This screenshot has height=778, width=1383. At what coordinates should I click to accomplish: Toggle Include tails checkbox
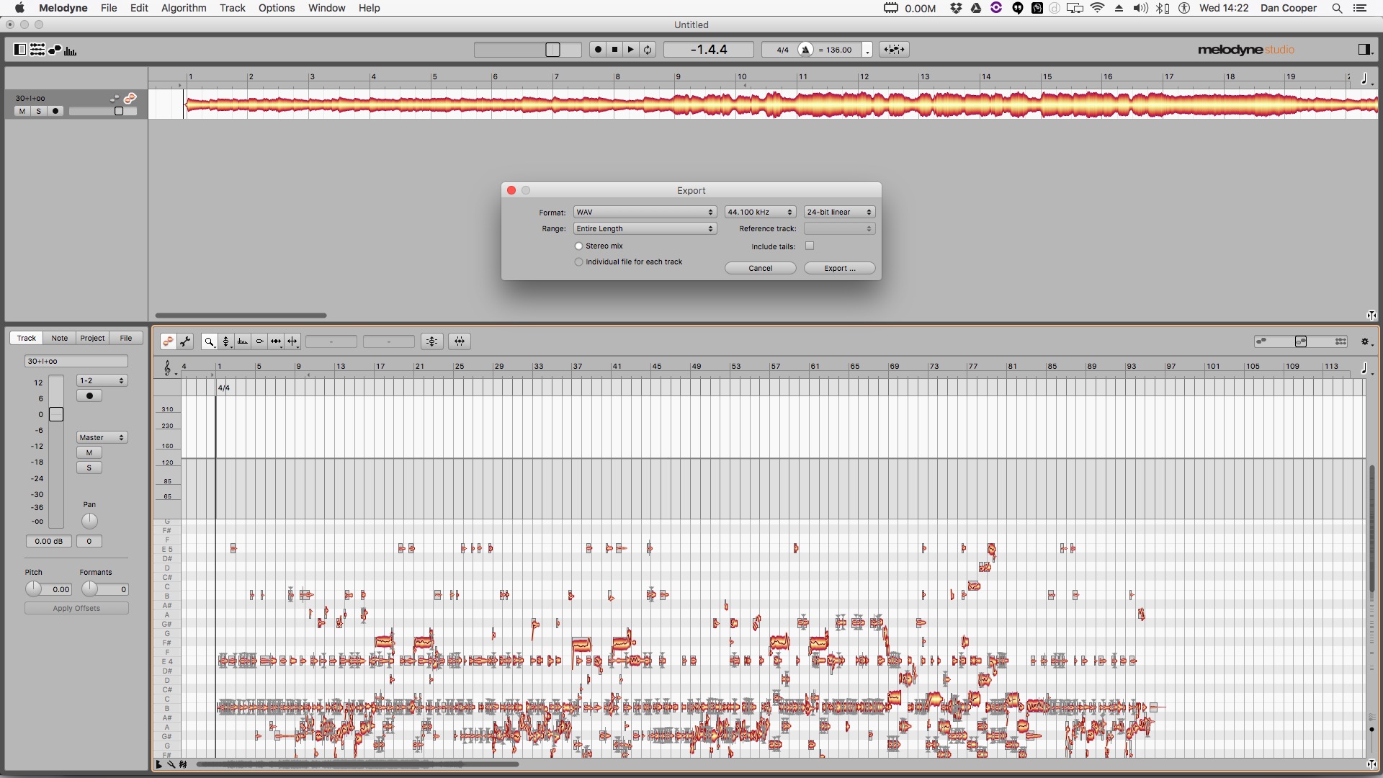(810, 245)
